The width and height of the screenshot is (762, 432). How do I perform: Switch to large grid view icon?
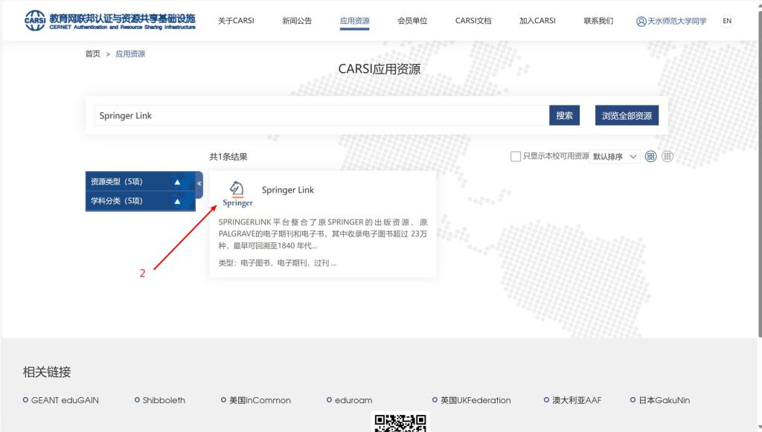click(x=650, y=156)
